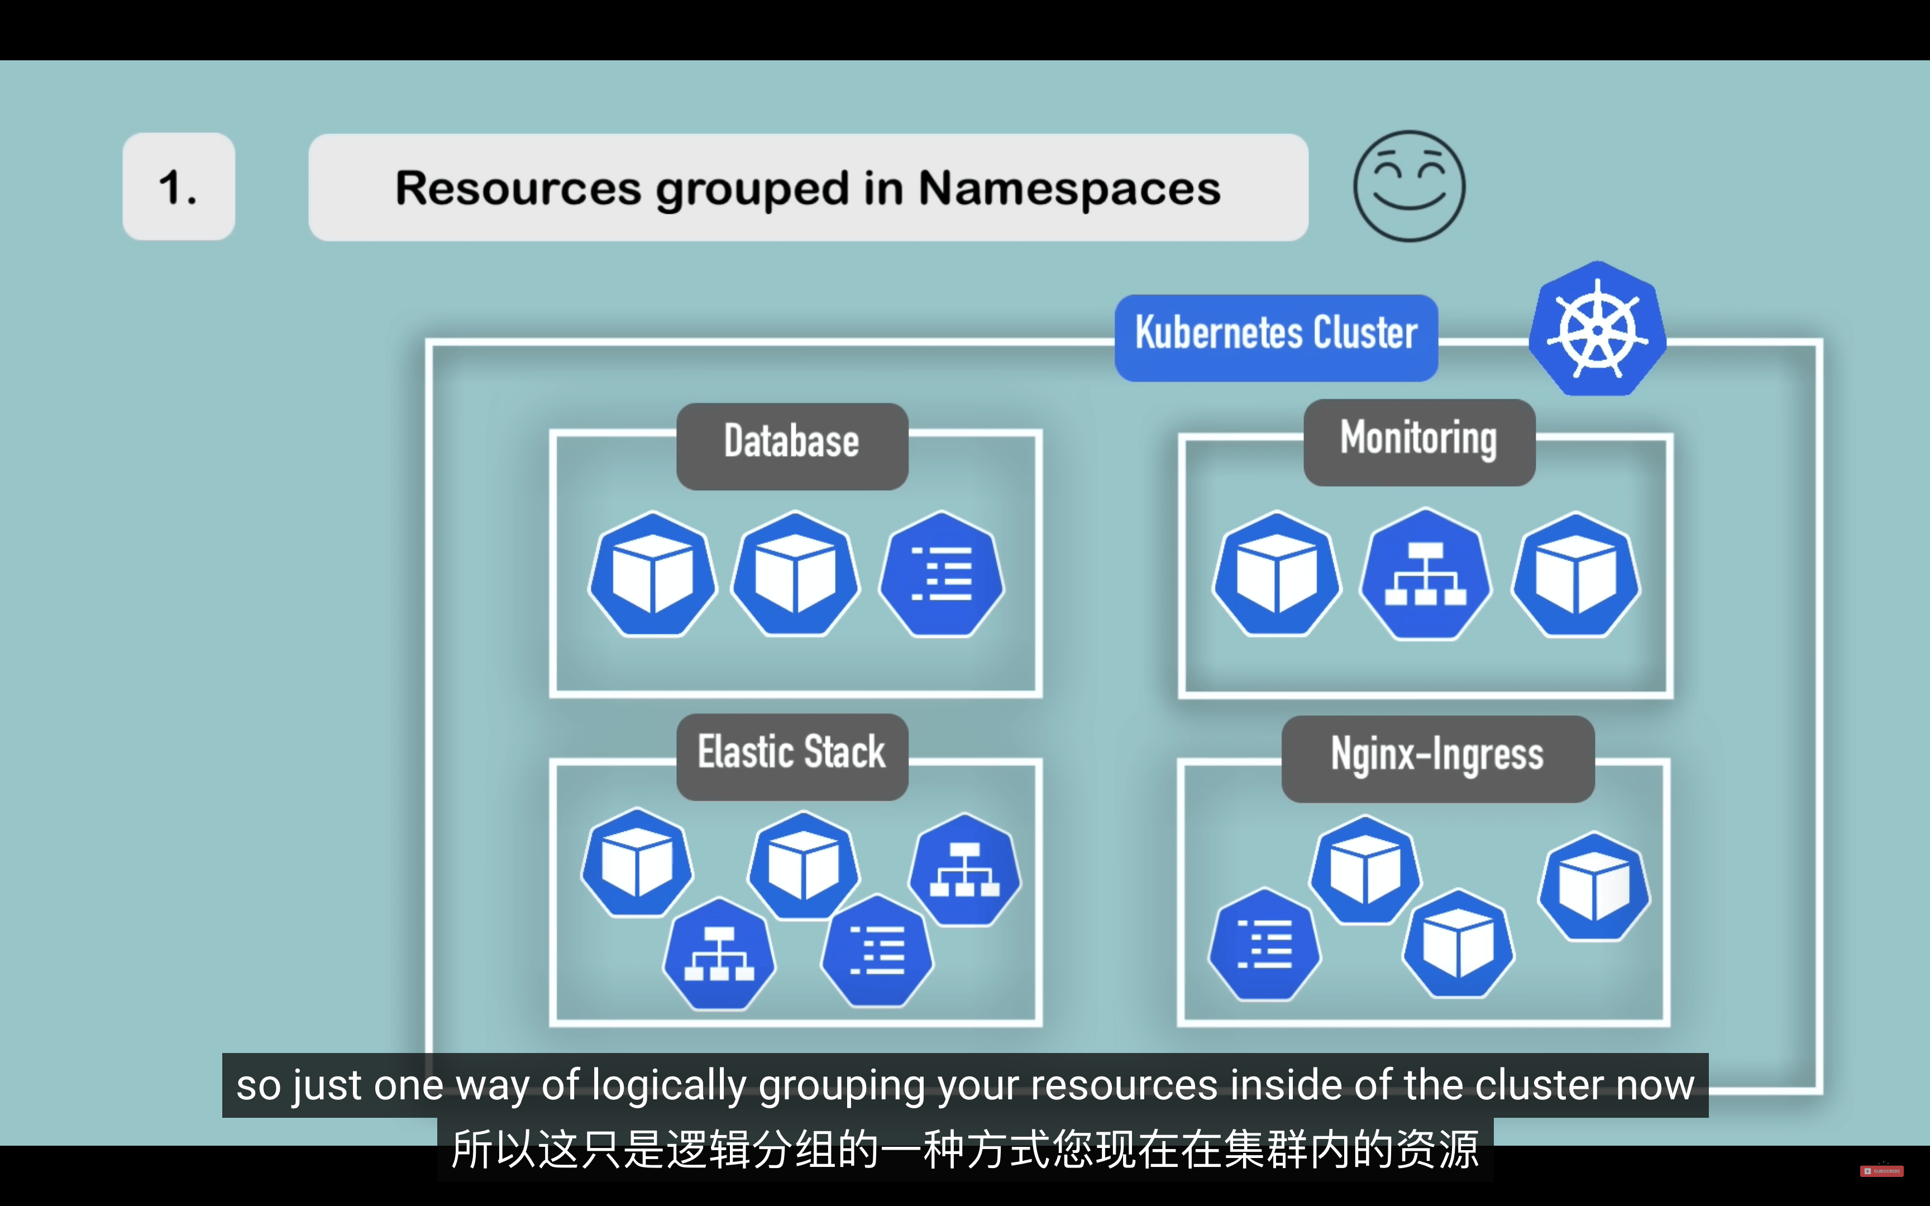1930x1206 pixels.
Task: Click the number 1 step box
Action: pyautogui.click(x=179, y=186)
